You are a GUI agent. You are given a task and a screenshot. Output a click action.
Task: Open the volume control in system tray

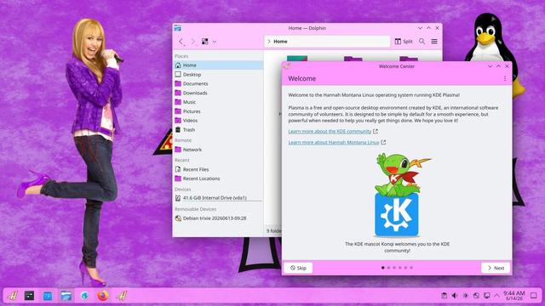click(455, 296)
